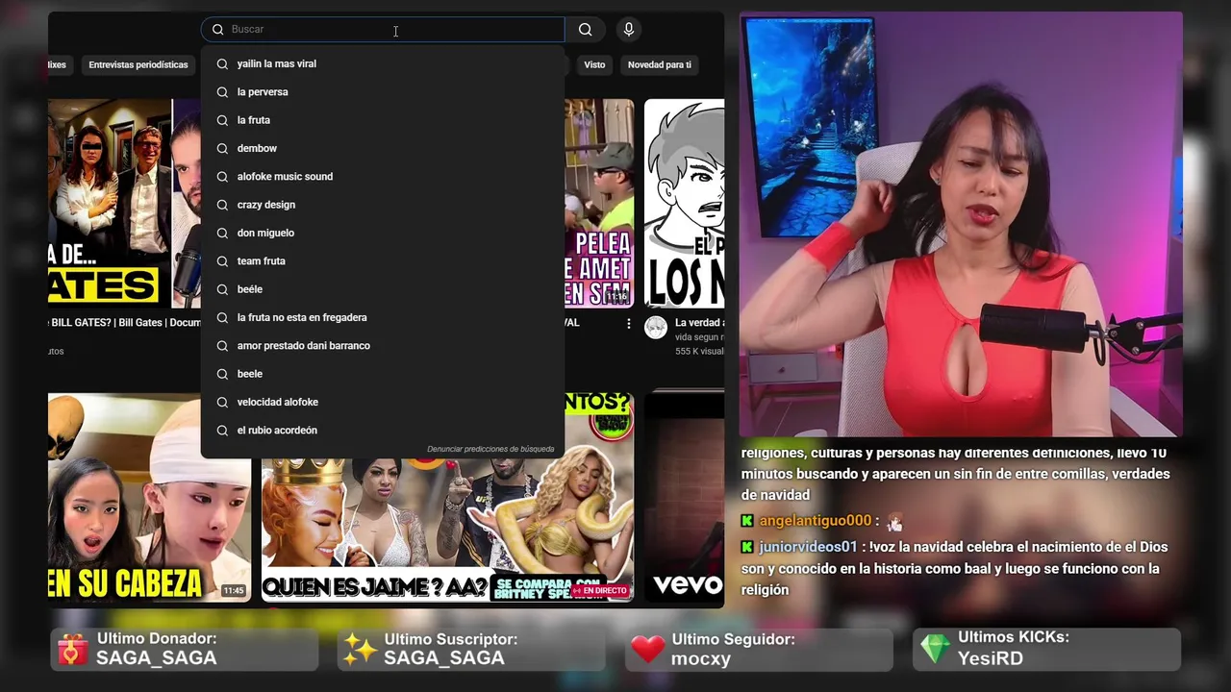
Task: Click the search magnifier button beside Buscar
Action: point(585,30)
